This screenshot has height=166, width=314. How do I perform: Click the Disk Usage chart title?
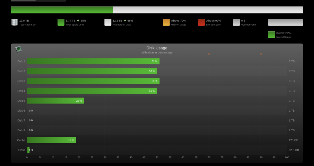coord(157,48)
